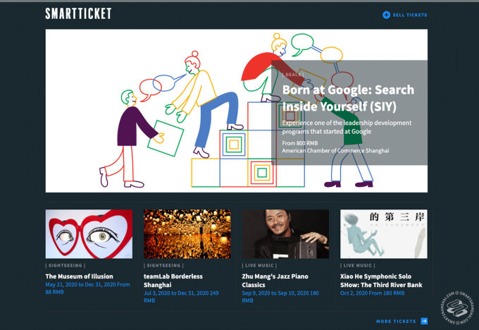
Task: Select Xiao He Symphonic Solo Show title
Action: click(382, 280)
